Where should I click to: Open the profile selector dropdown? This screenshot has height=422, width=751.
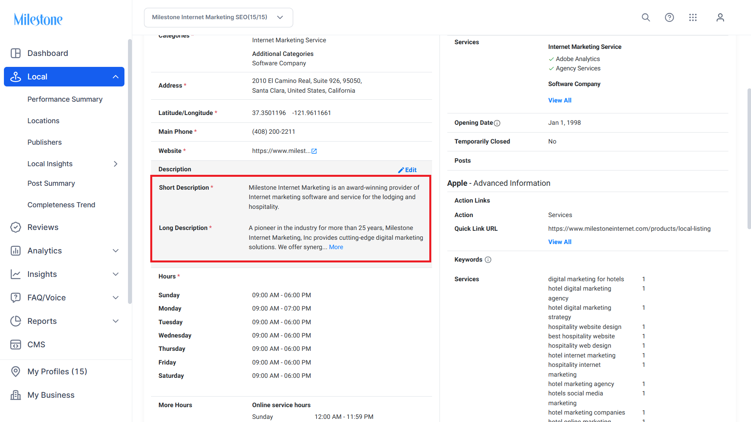pyautogui.click(x=218, y=18)
